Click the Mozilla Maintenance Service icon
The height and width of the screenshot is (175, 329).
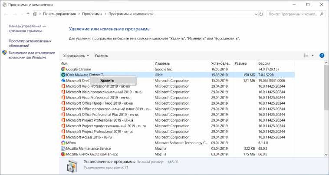pyautogui.click(x=63, y=149)
